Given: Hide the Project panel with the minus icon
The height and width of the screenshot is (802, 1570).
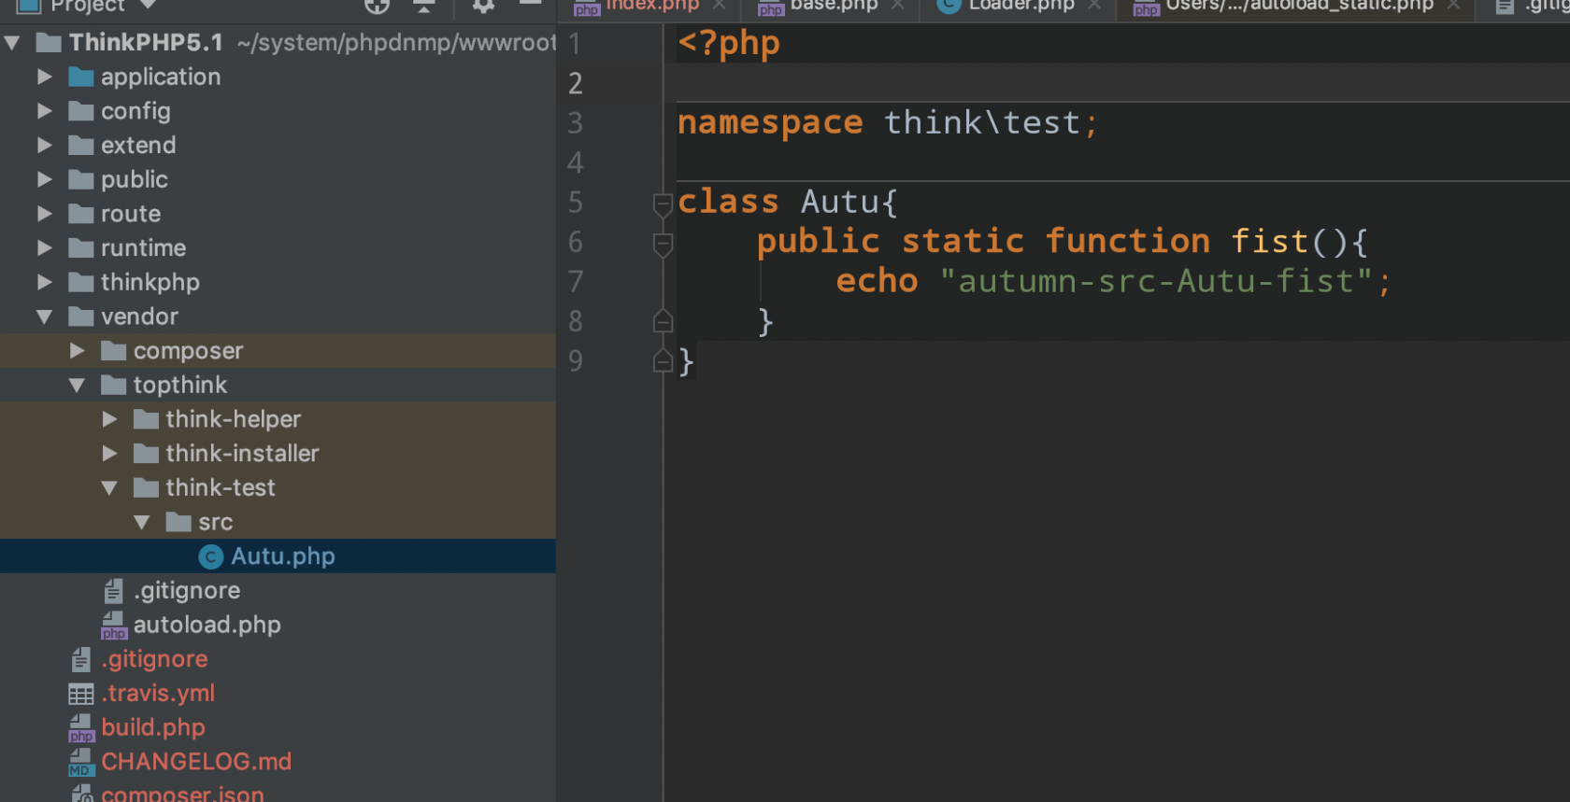Looking at the screenshot, I should coord(531,4).
